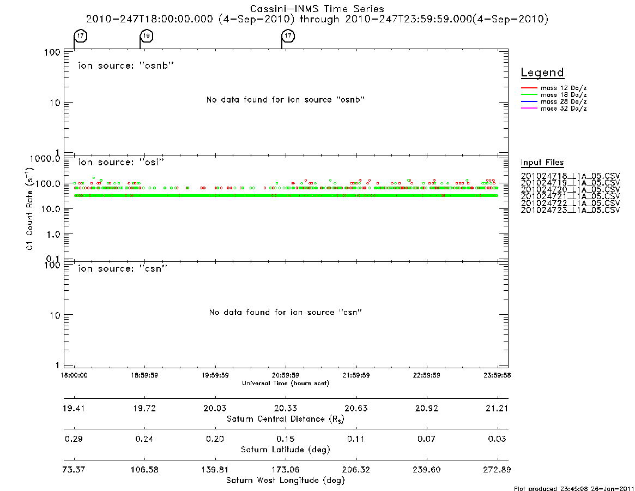Click the Saturn Central Distance axis title
This screenshot has height=491, width=635.
click(x=286, y=419)
